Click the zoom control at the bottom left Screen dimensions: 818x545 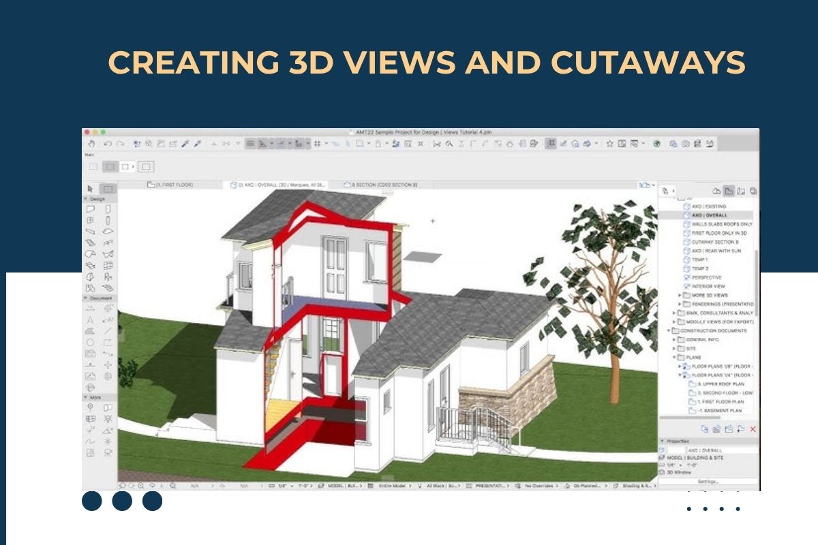[x=141, y=486]
